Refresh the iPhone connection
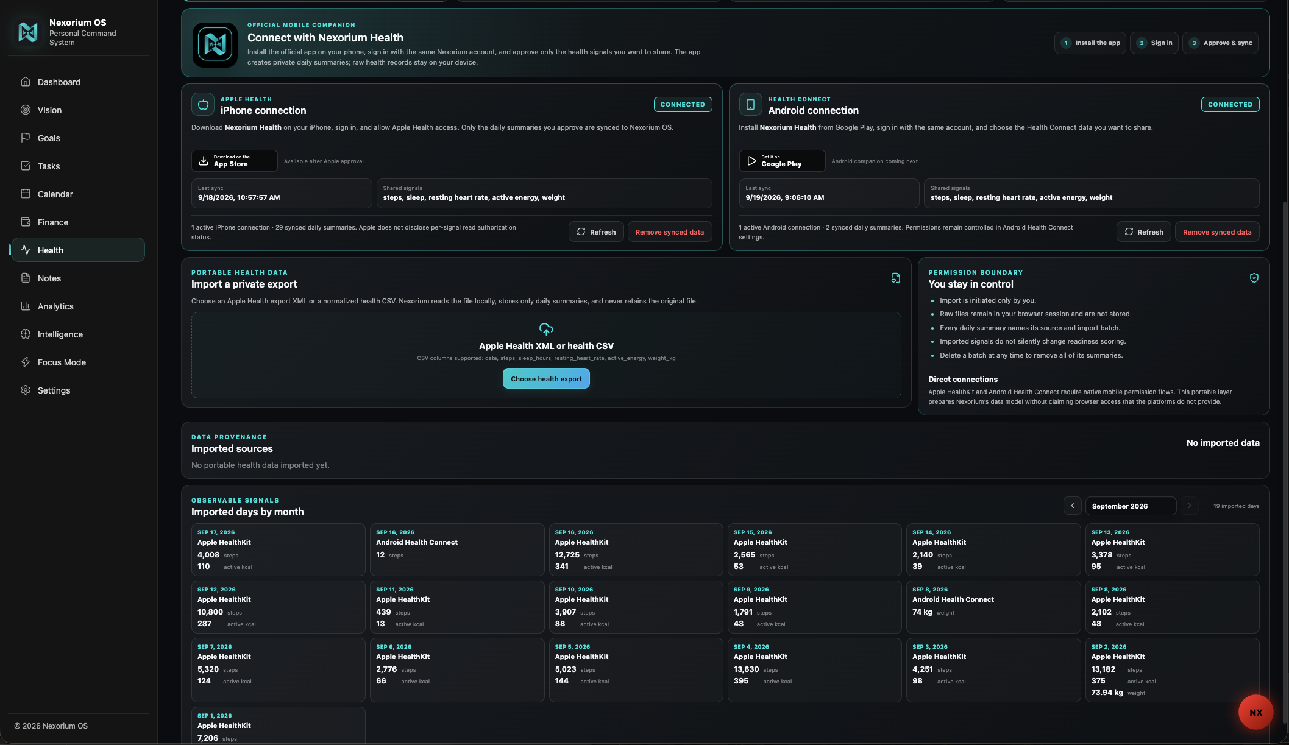The width and height of the screenshot is (1289, 745). [x=596, y=231]
